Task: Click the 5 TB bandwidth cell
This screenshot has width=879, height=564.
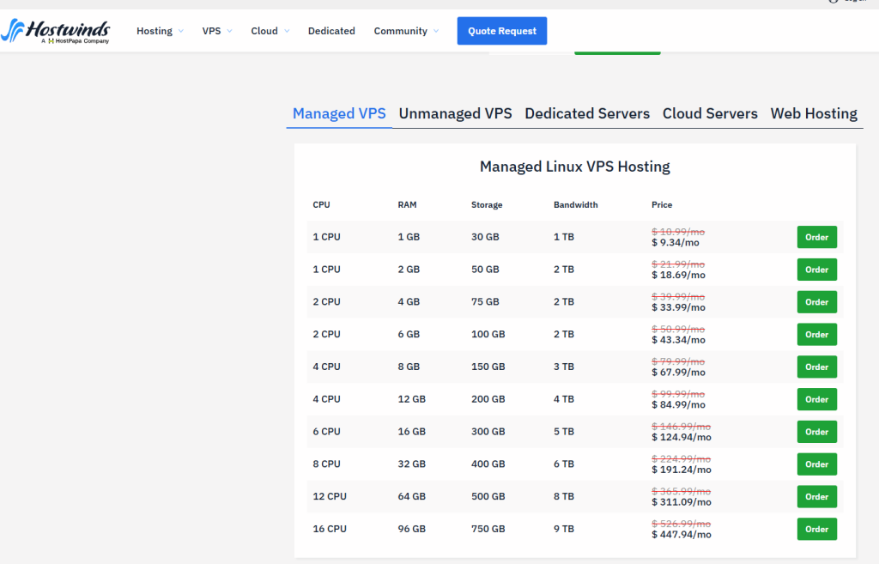Action: 563,431
